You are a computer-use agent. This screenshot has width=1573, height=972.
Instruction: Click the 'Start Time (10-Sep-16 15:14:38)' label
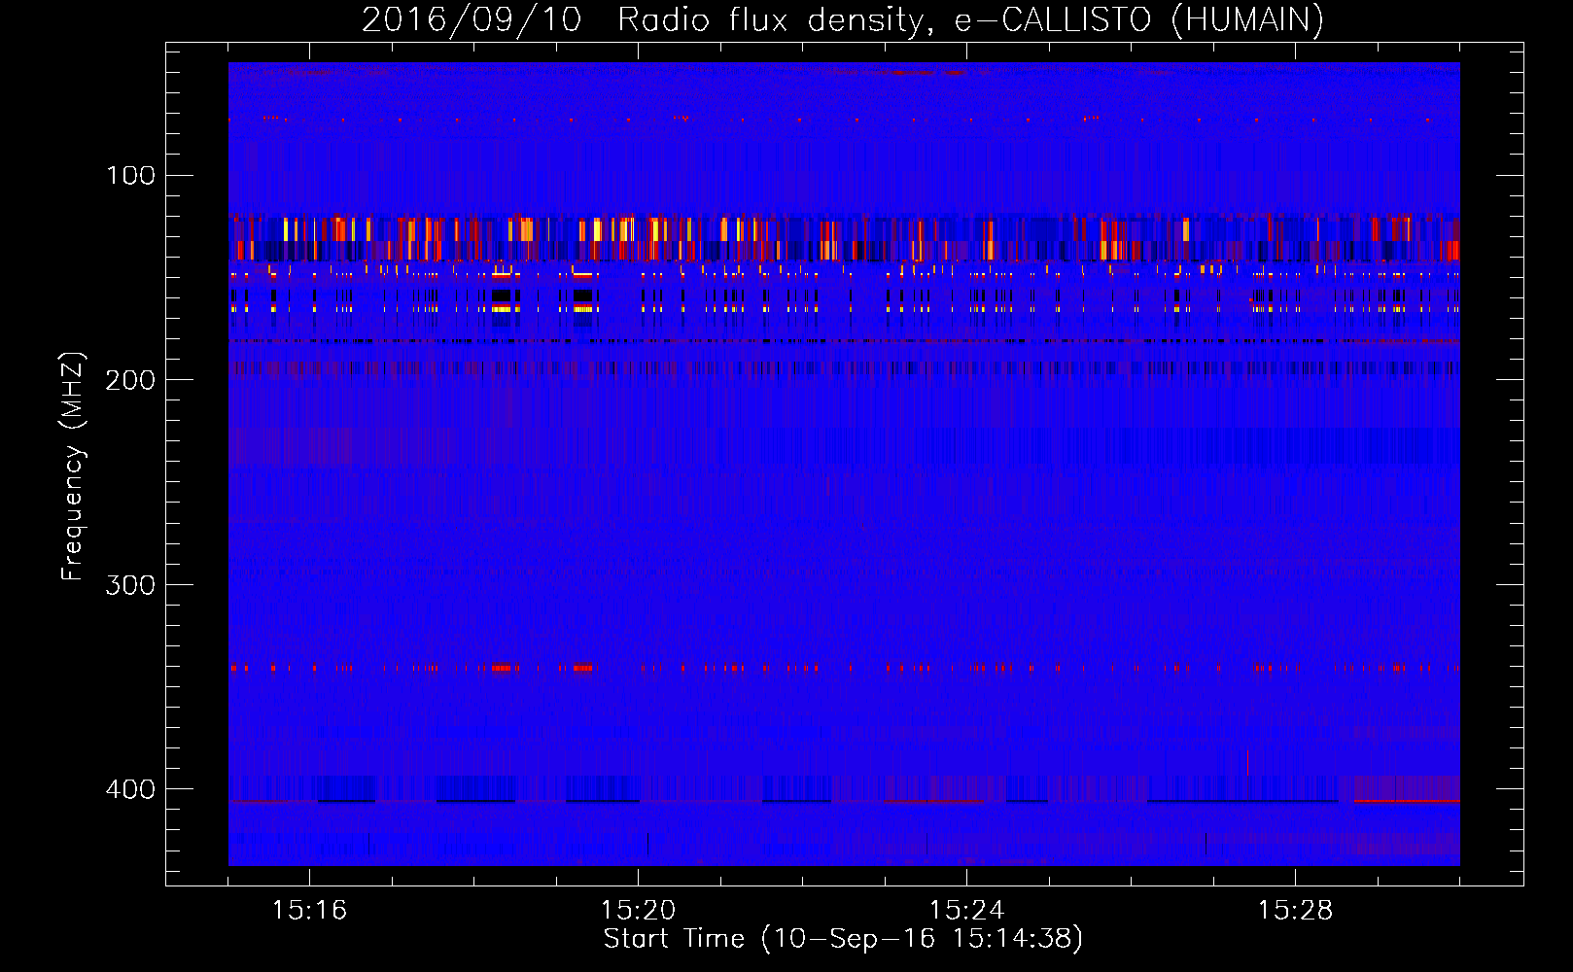[x=843, y=939]
